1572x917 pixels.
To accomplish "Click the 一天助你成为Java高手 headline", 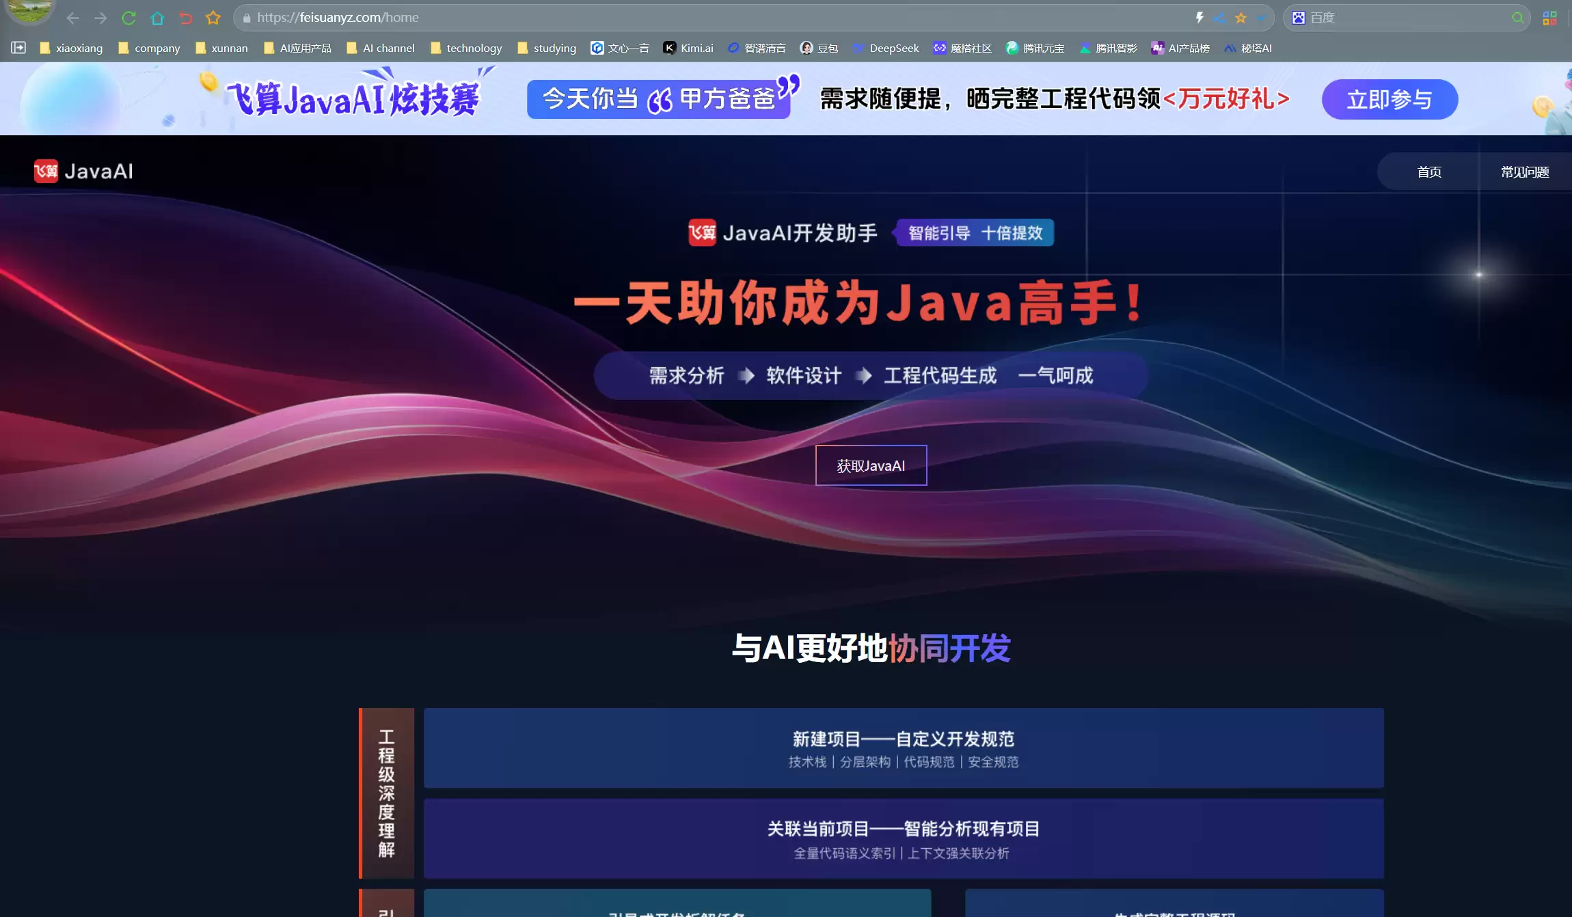I will click(x=857, y=303).
